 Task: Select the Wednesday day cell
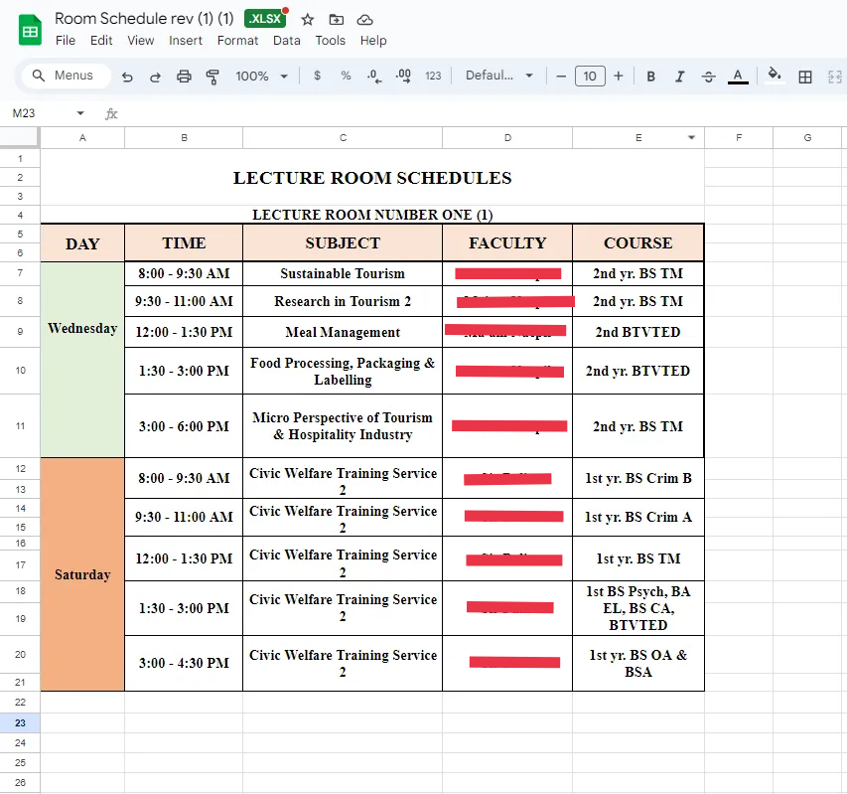(x=82, y=360)
